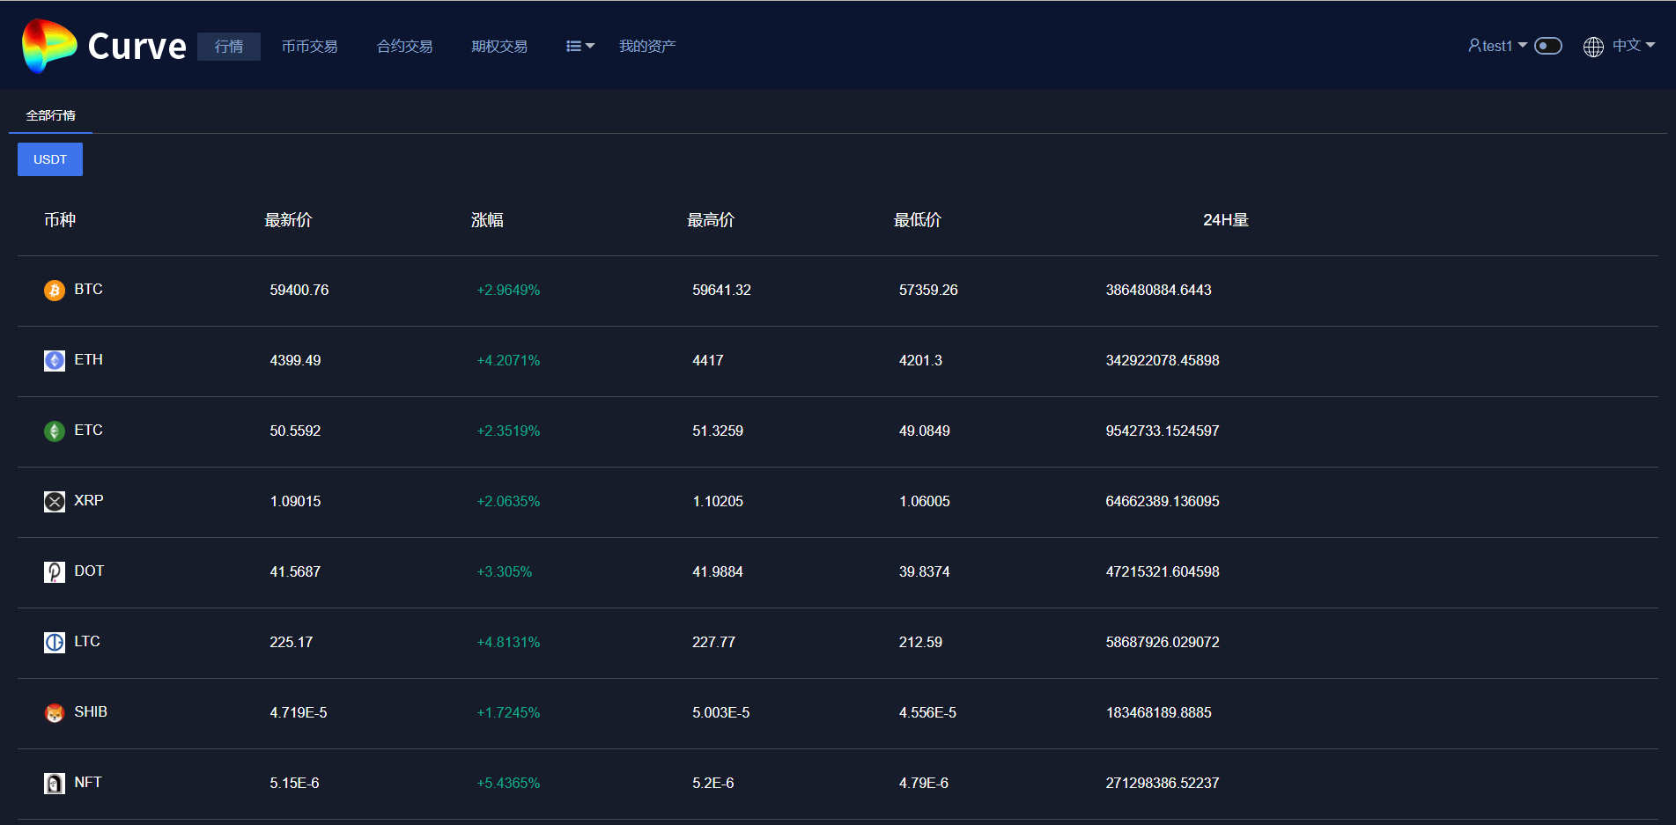This screenshot has height=825, width=1676.
Task: Click the ETC coin icon
Action: click(x=55, y=431)
